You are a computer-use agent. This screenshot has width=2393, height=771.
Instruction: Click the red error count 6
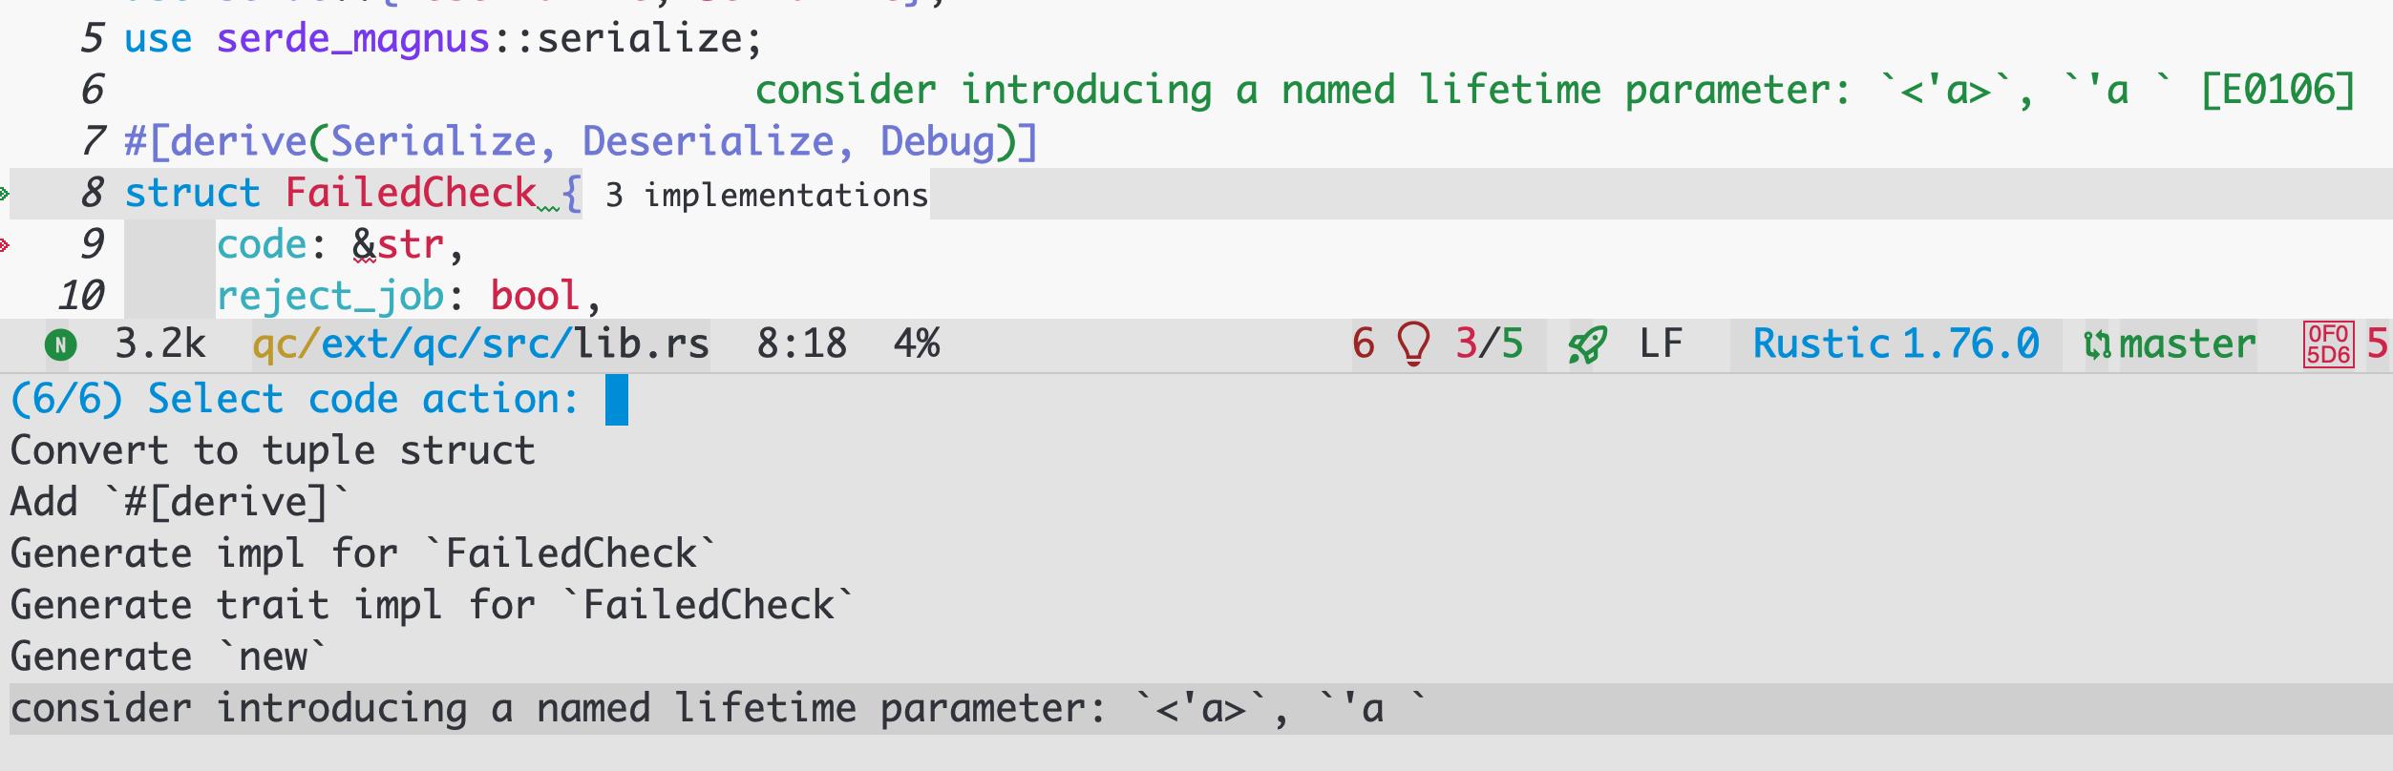(1364, 344)
